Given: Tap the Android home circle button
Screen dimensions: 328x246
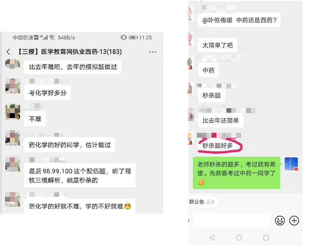Looking at the screenshot, I should tap(239, 238).
